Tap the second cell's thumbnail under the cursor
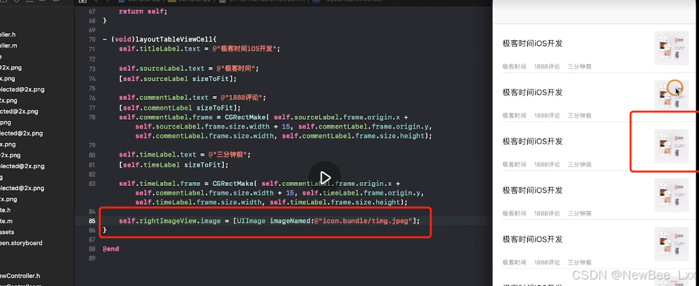 click(672, 97)
